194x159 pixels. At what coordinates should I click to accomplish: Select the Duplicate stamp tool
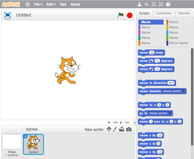coord(139,4)
